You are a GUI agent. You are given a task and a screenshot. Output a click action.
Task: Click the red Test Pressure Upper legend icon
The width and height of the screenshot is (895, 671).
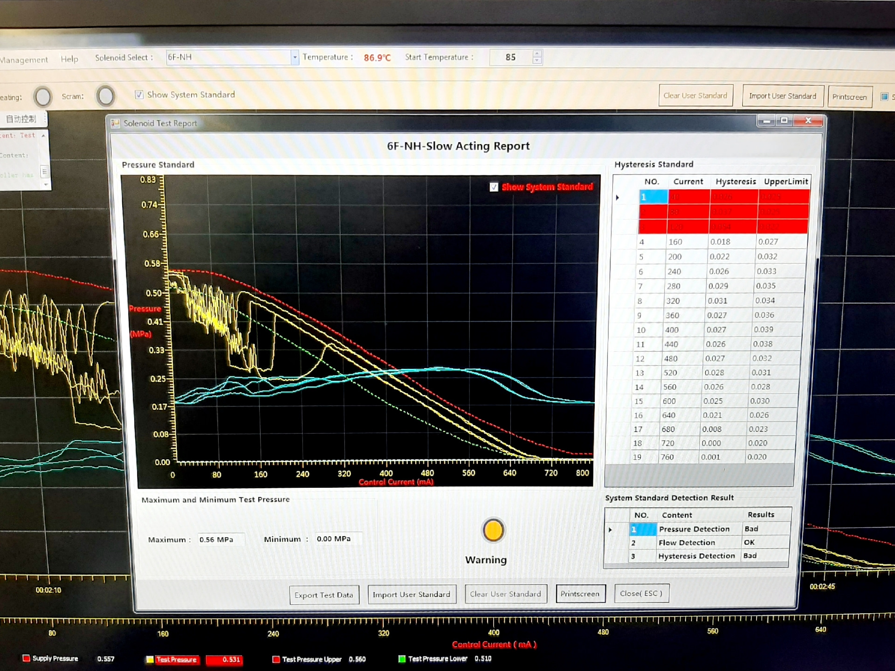[276, 659]
